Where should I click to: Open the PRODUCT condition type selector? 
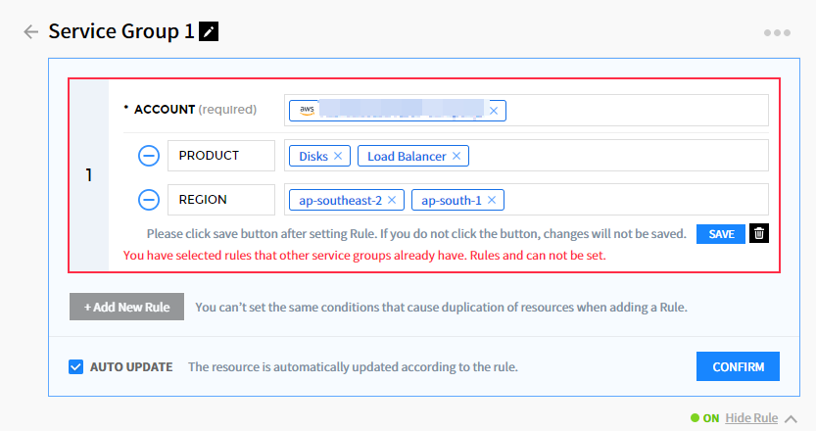[x=221, y=156]
